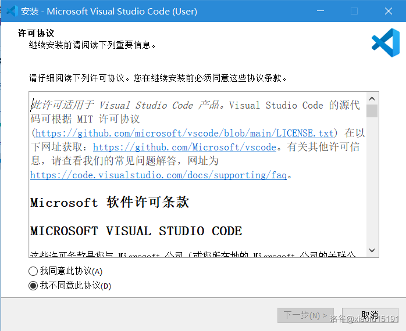The width and height of the screenshot is (406, 331).
Task: Open the MIT LICENSE.txt GitHub link
Action: tap(184, 133)
